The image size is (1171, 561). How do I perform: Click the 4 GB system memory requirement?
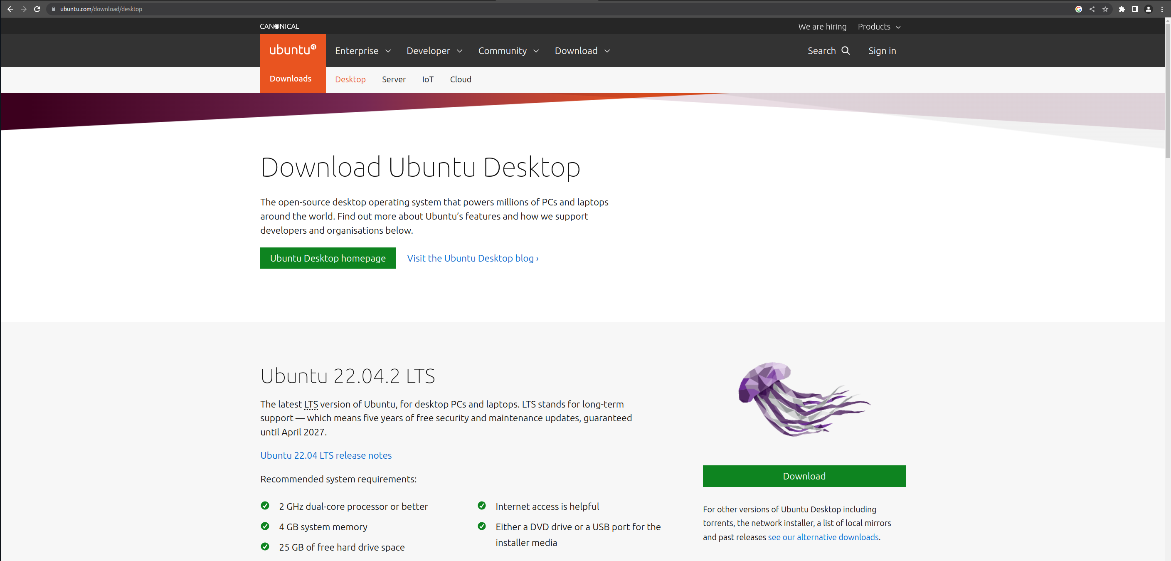323,527
